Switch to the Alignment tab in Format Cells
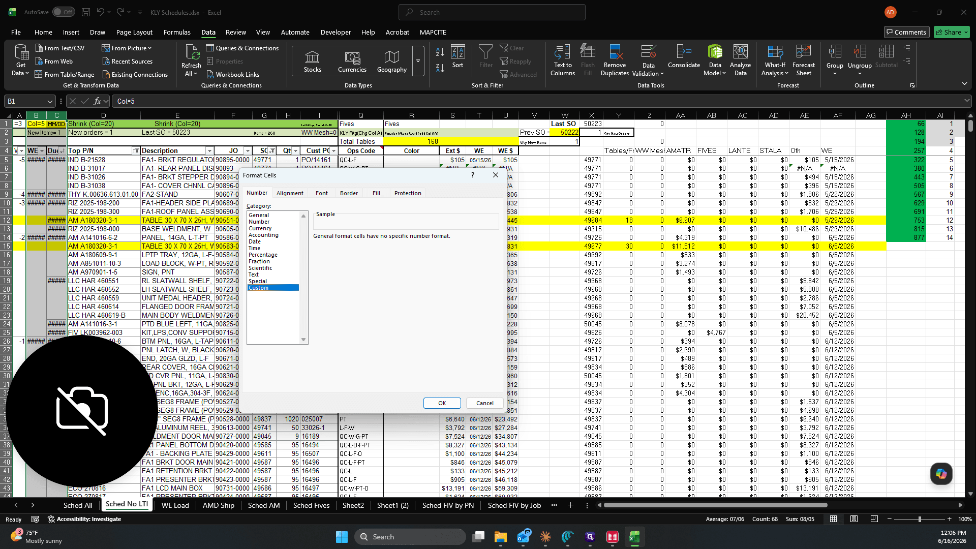 [x=290, y=193]
